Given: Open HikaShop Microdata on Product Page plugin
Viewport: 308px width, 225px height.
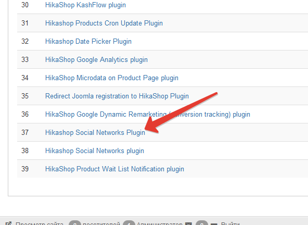Looking at the screenshot, I should coord(112,78).
